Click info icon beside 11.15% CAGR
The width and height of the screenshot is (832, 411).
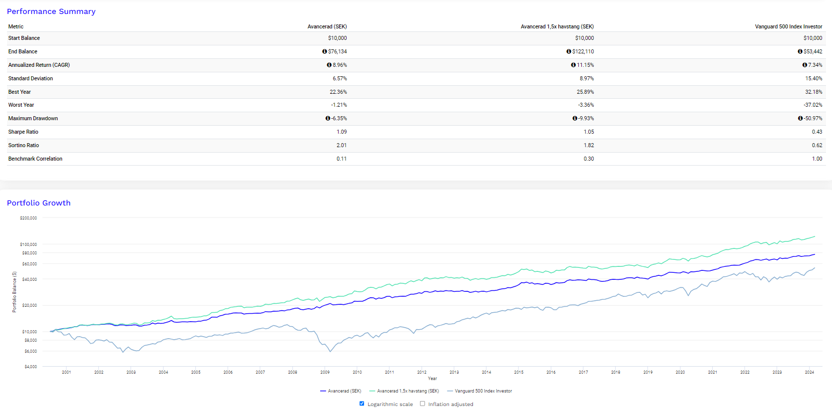coord(573,65)
